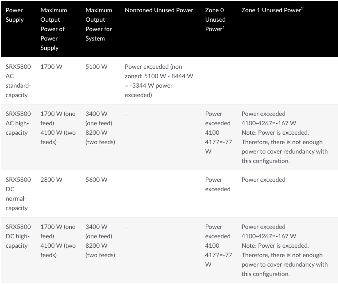This screenshot has height=285, width=338.
Task: Click the 5100 W system power cell
Action: point(96,67)
